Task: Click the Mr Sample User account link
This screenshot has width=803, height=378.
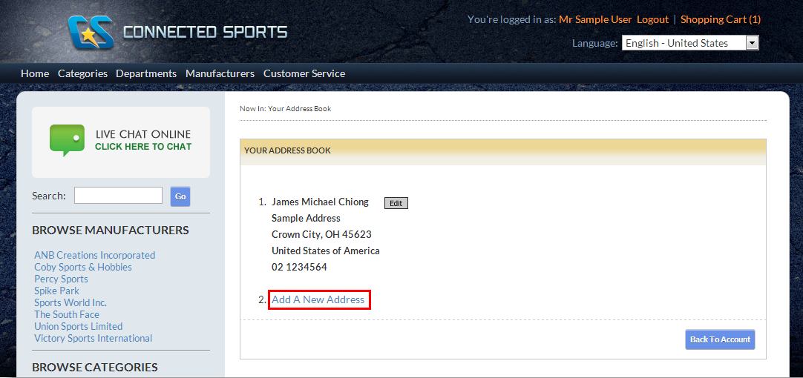Action: tap(595, 19)
